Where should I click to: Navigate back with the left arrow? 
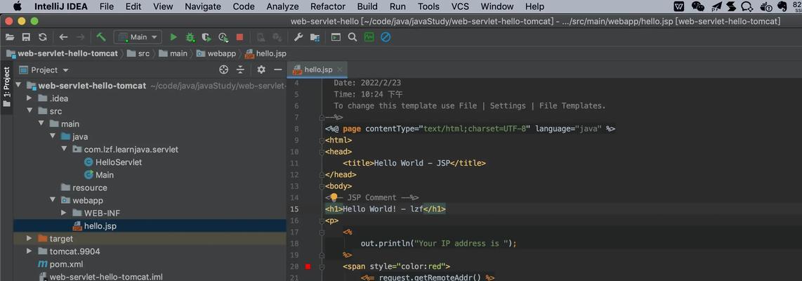(x=63, y=37)
